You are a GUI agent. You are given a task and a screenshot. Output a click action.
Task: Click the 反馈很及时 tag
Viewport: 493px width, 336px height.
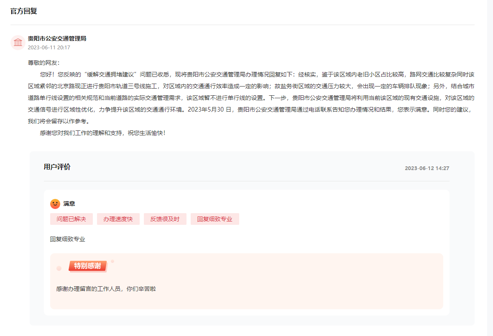click(165, 219)
